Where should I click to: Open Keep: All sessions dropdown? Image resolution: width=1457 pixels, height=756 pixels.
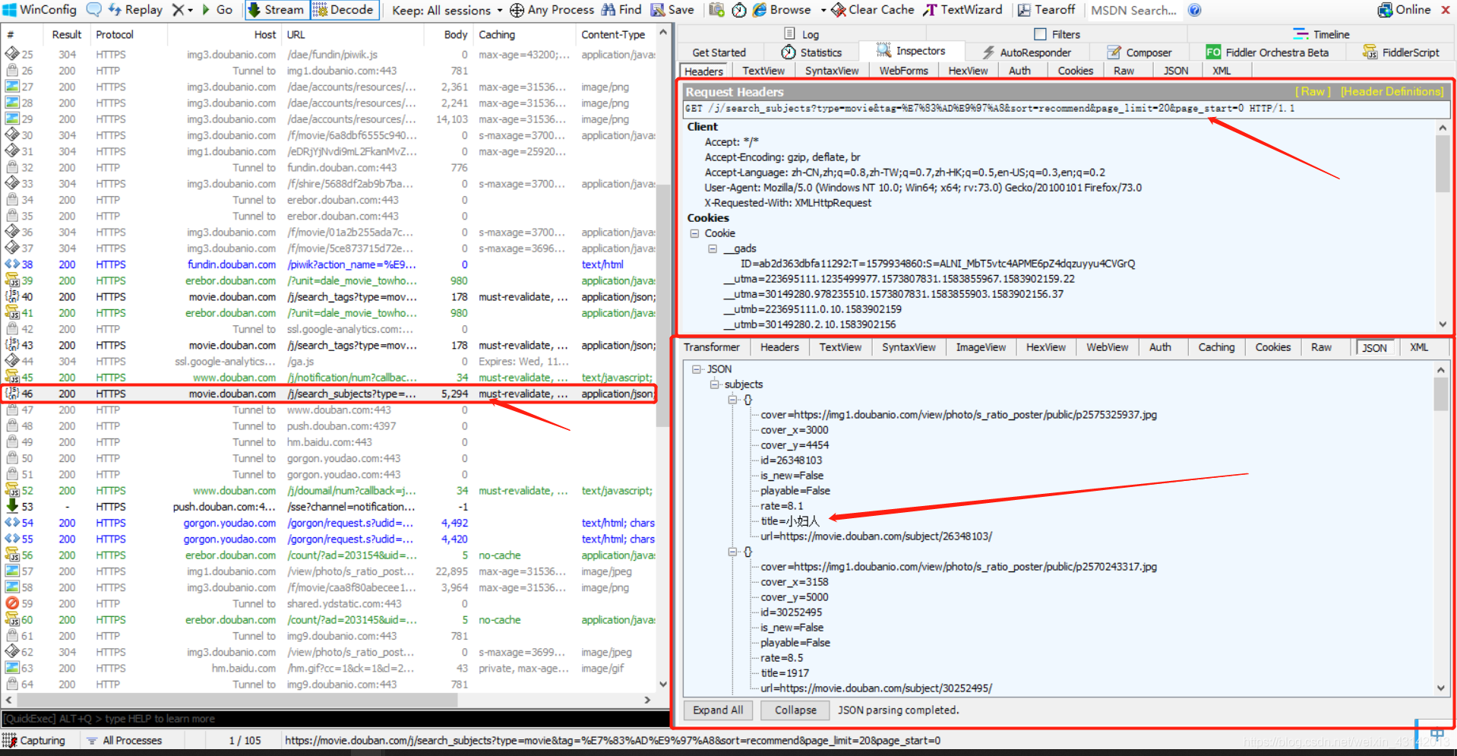[x=447, y=10]
